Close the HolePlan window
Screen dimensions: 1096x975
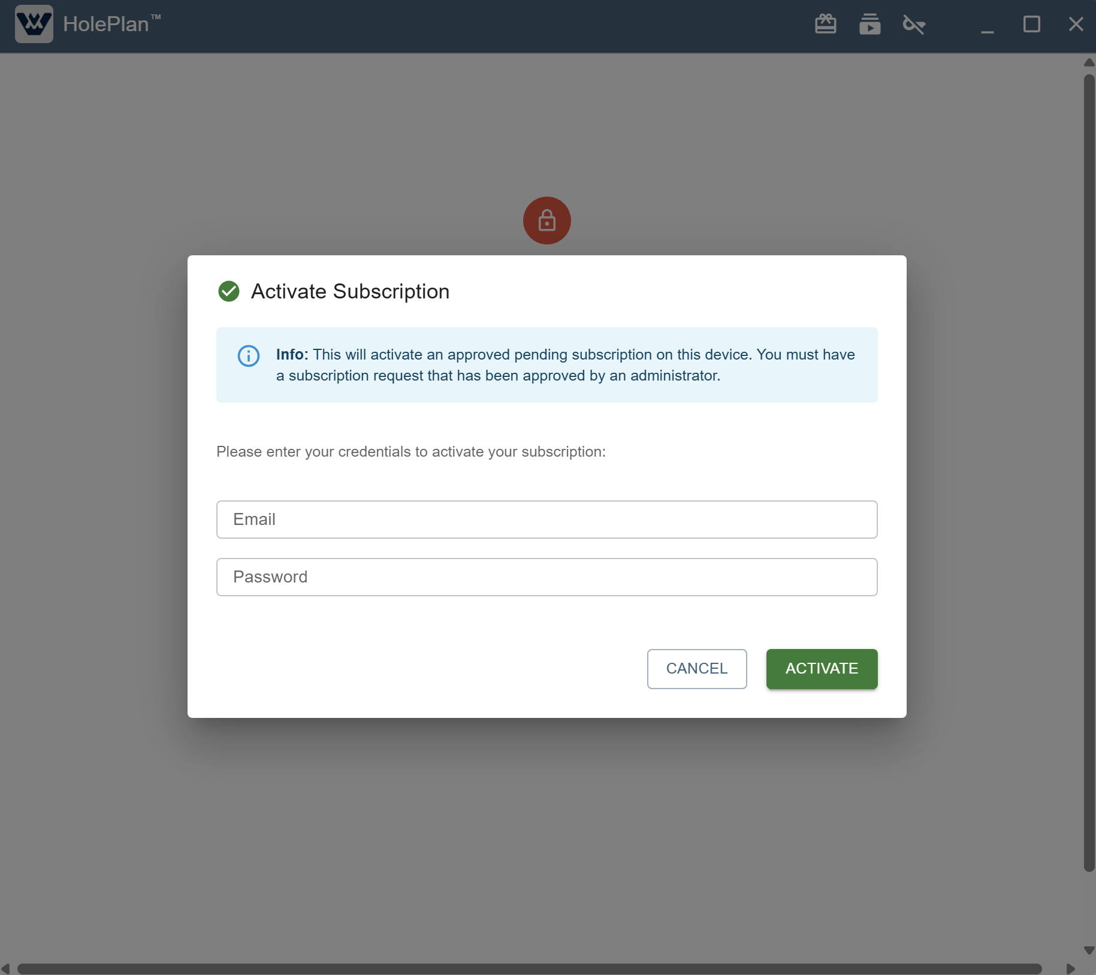click(1076, 25)
